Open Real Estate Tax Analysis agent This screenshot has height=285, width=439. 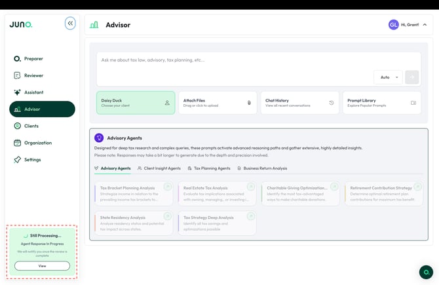tap(217, 194)
